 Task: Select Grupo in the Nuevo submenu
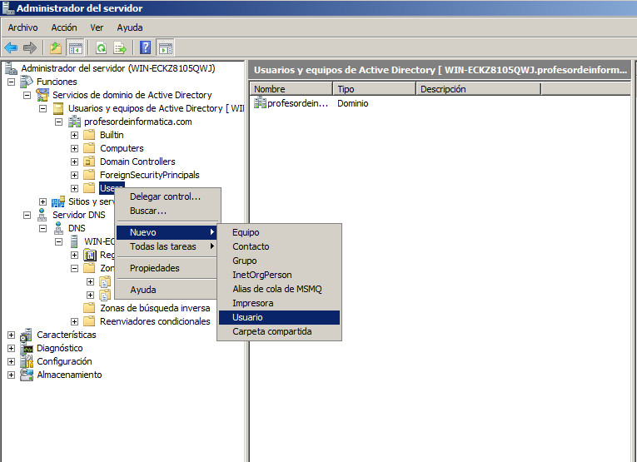245,261
